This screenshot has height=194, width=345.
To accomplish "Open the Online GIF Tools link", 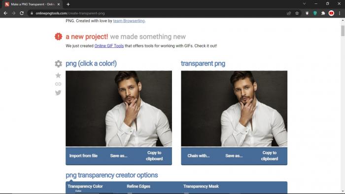I will (x=109, y=46).
